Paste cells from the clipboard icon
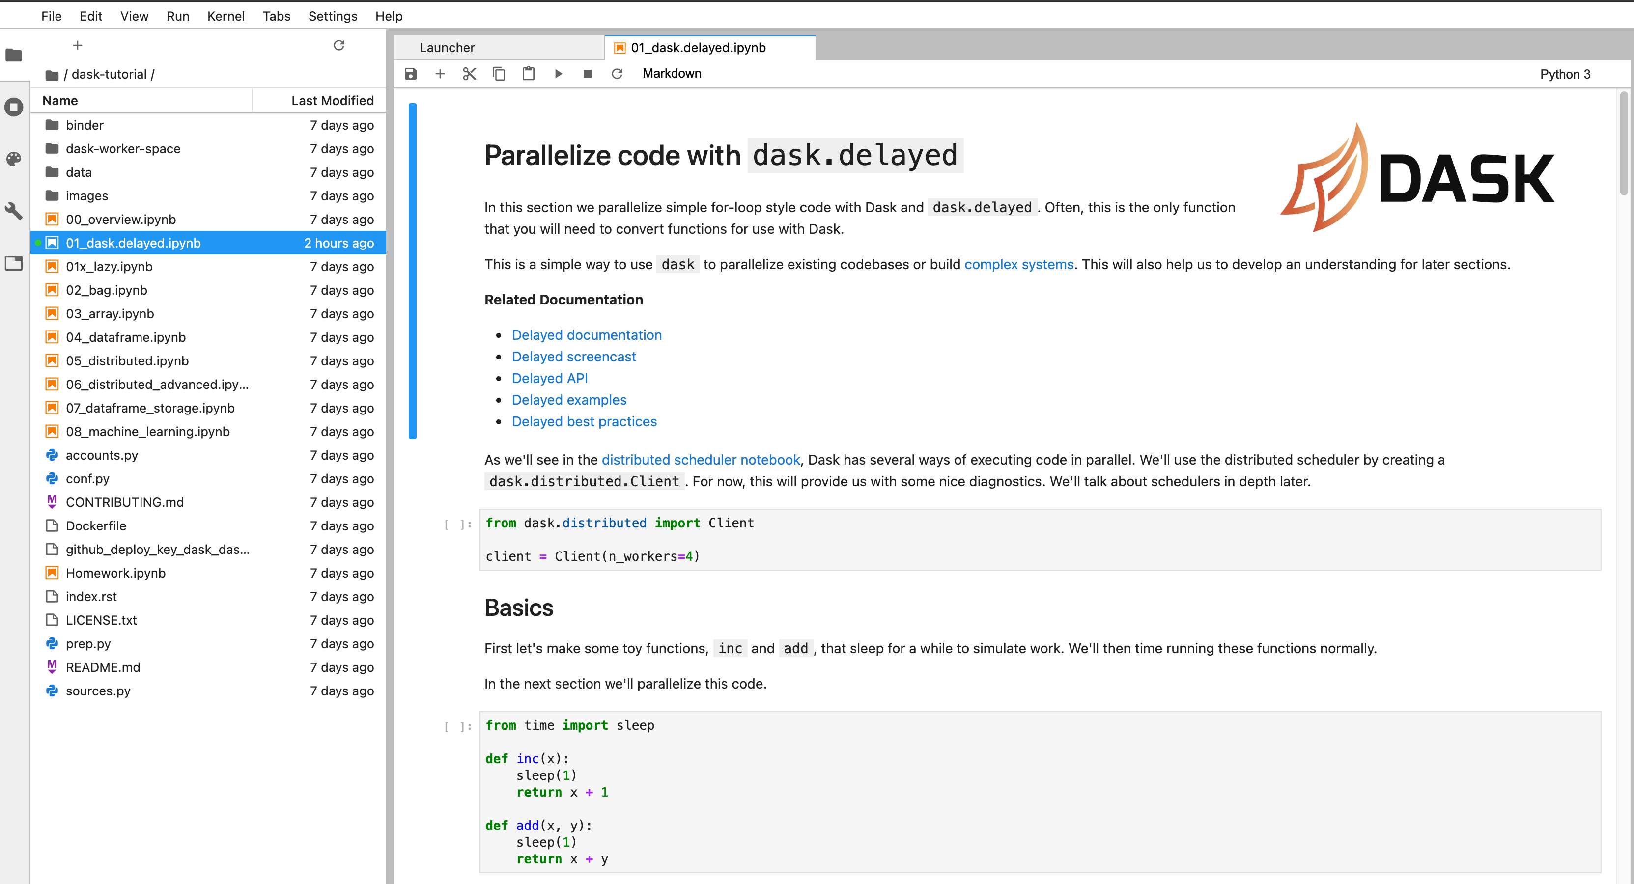Image resolution: width=1634 pixels, height=884 pixels. (x=529, y=74)
